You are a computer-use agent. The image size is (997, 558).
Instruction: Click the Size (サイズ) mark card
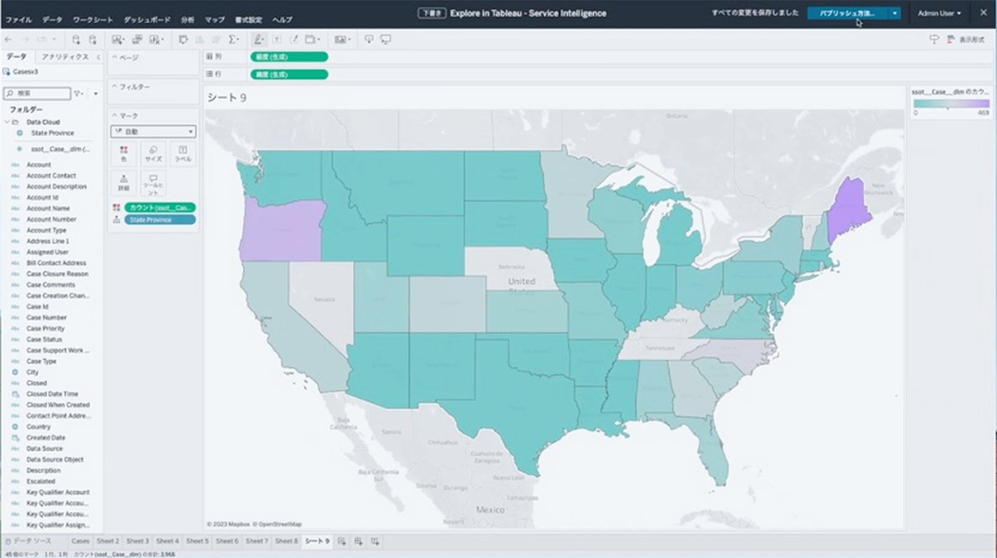click(153, 153)
